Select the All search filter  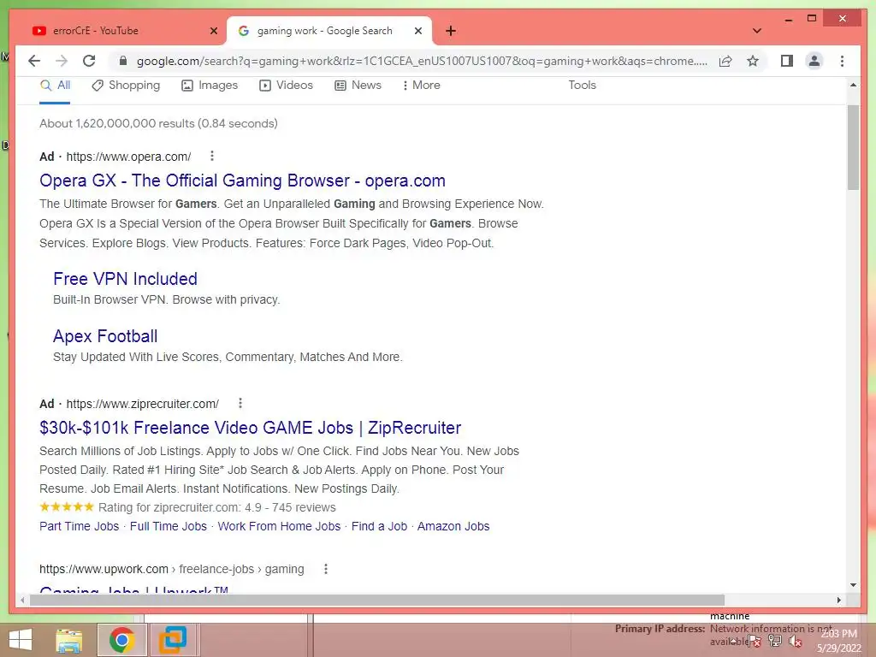(x=56, y=86)
